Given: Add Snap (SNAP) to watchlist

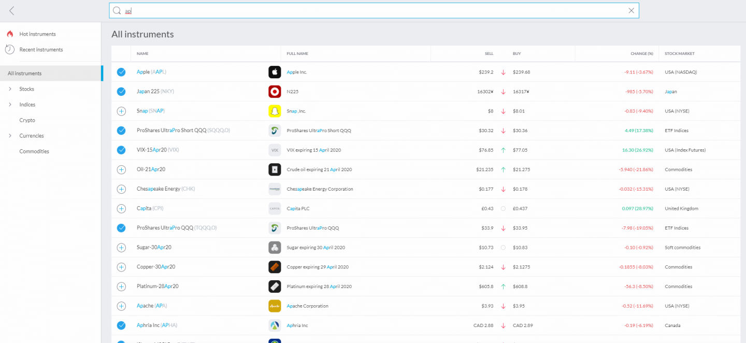Looking at the screenshot, I should point(121,111).
